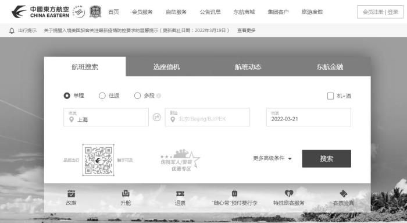Click the 伤残军人/警察 优惠专区 badge
Image resolution: width=407 pixels, height=223 pixels.
tap(180, 160)
